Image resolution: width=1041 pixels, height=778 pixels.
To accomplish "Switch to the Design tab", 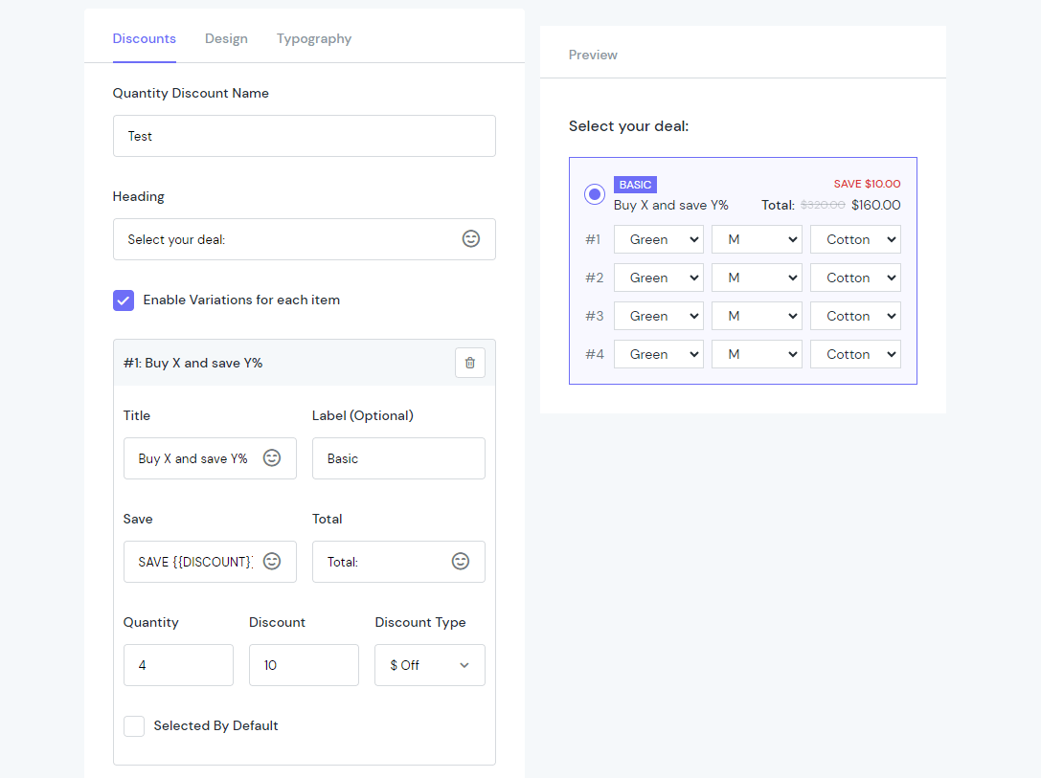I will pyautogui.click(x=226, y=38).
